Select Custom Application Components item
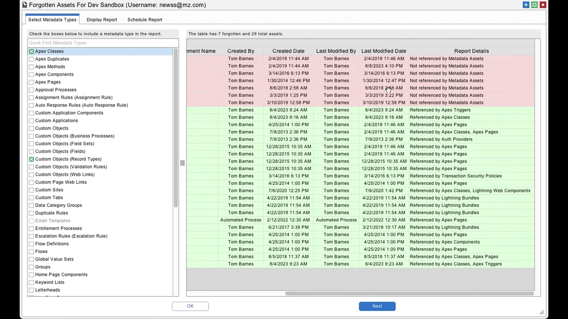 pos(69,113)
